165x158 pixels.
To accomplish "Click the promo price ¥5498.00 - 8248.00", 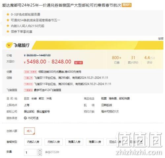I will [48, 62].
